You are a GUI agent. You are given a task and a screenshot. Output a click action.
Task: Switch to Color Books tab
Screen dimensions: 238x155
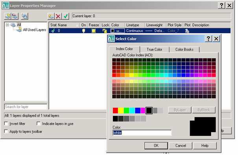pyautogui.click(x=184, y=49)
